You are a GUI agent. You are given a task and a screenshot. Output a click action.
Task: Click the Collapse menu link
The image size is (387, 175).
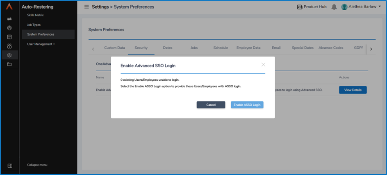(37, 165)
